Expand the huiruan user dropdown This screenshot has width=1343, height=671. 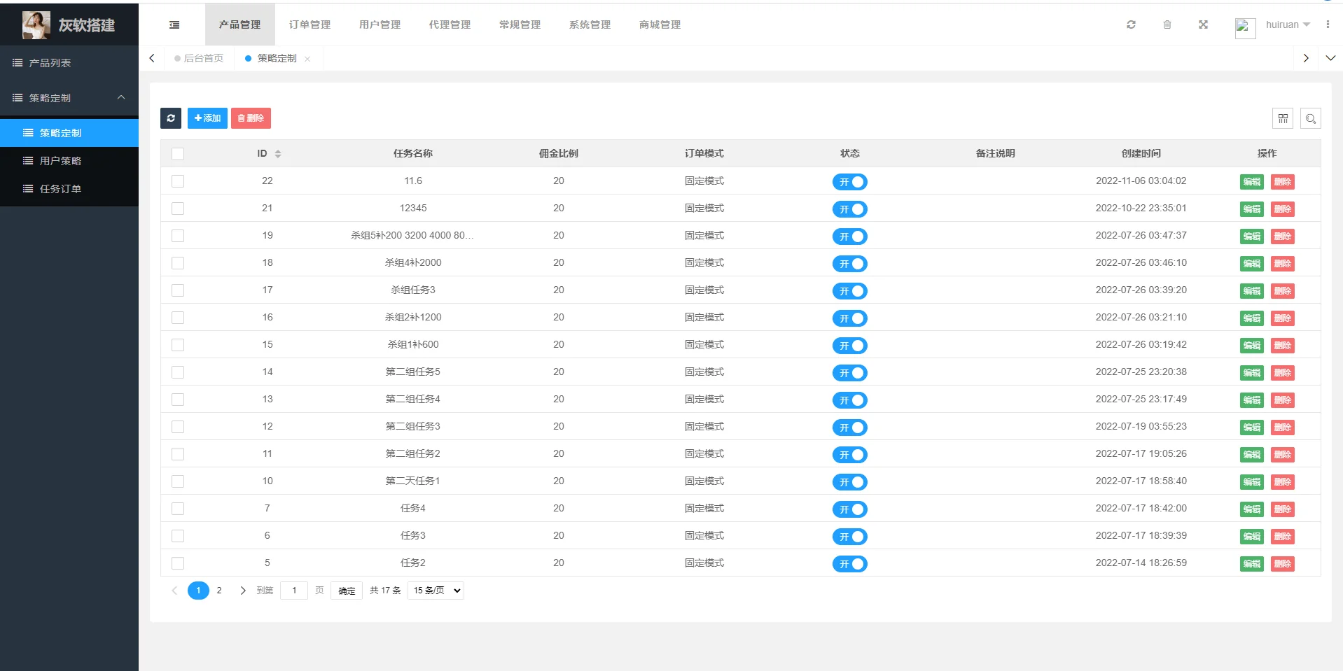[x=1287, y=24]
